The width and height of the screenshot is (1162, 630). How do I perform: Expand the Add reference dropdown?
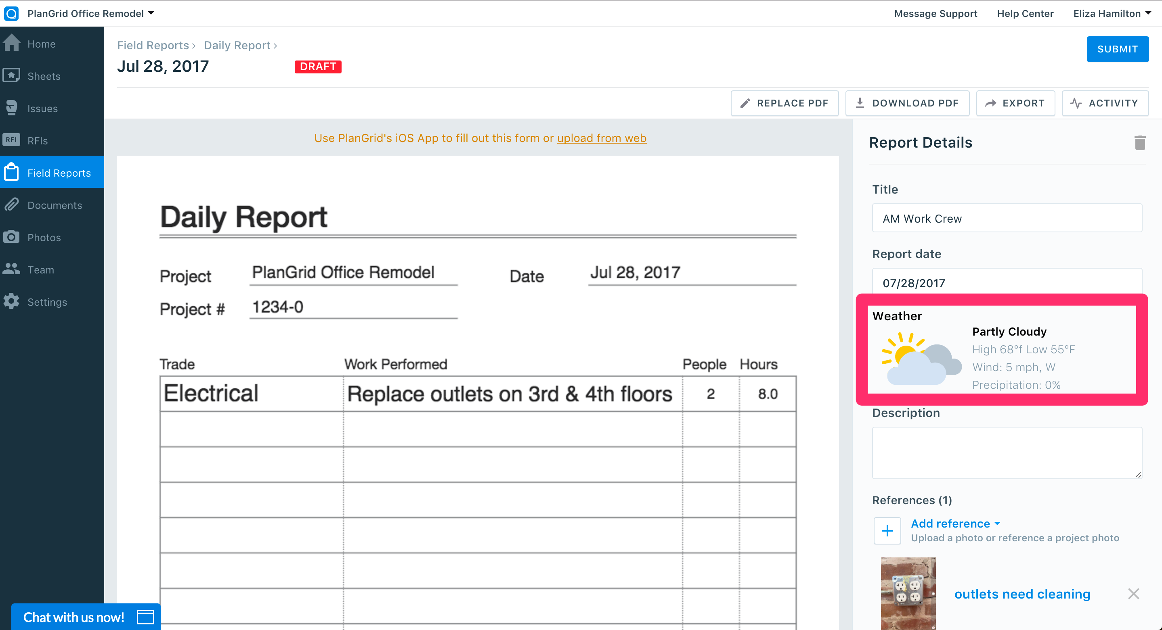pos(955,523)
